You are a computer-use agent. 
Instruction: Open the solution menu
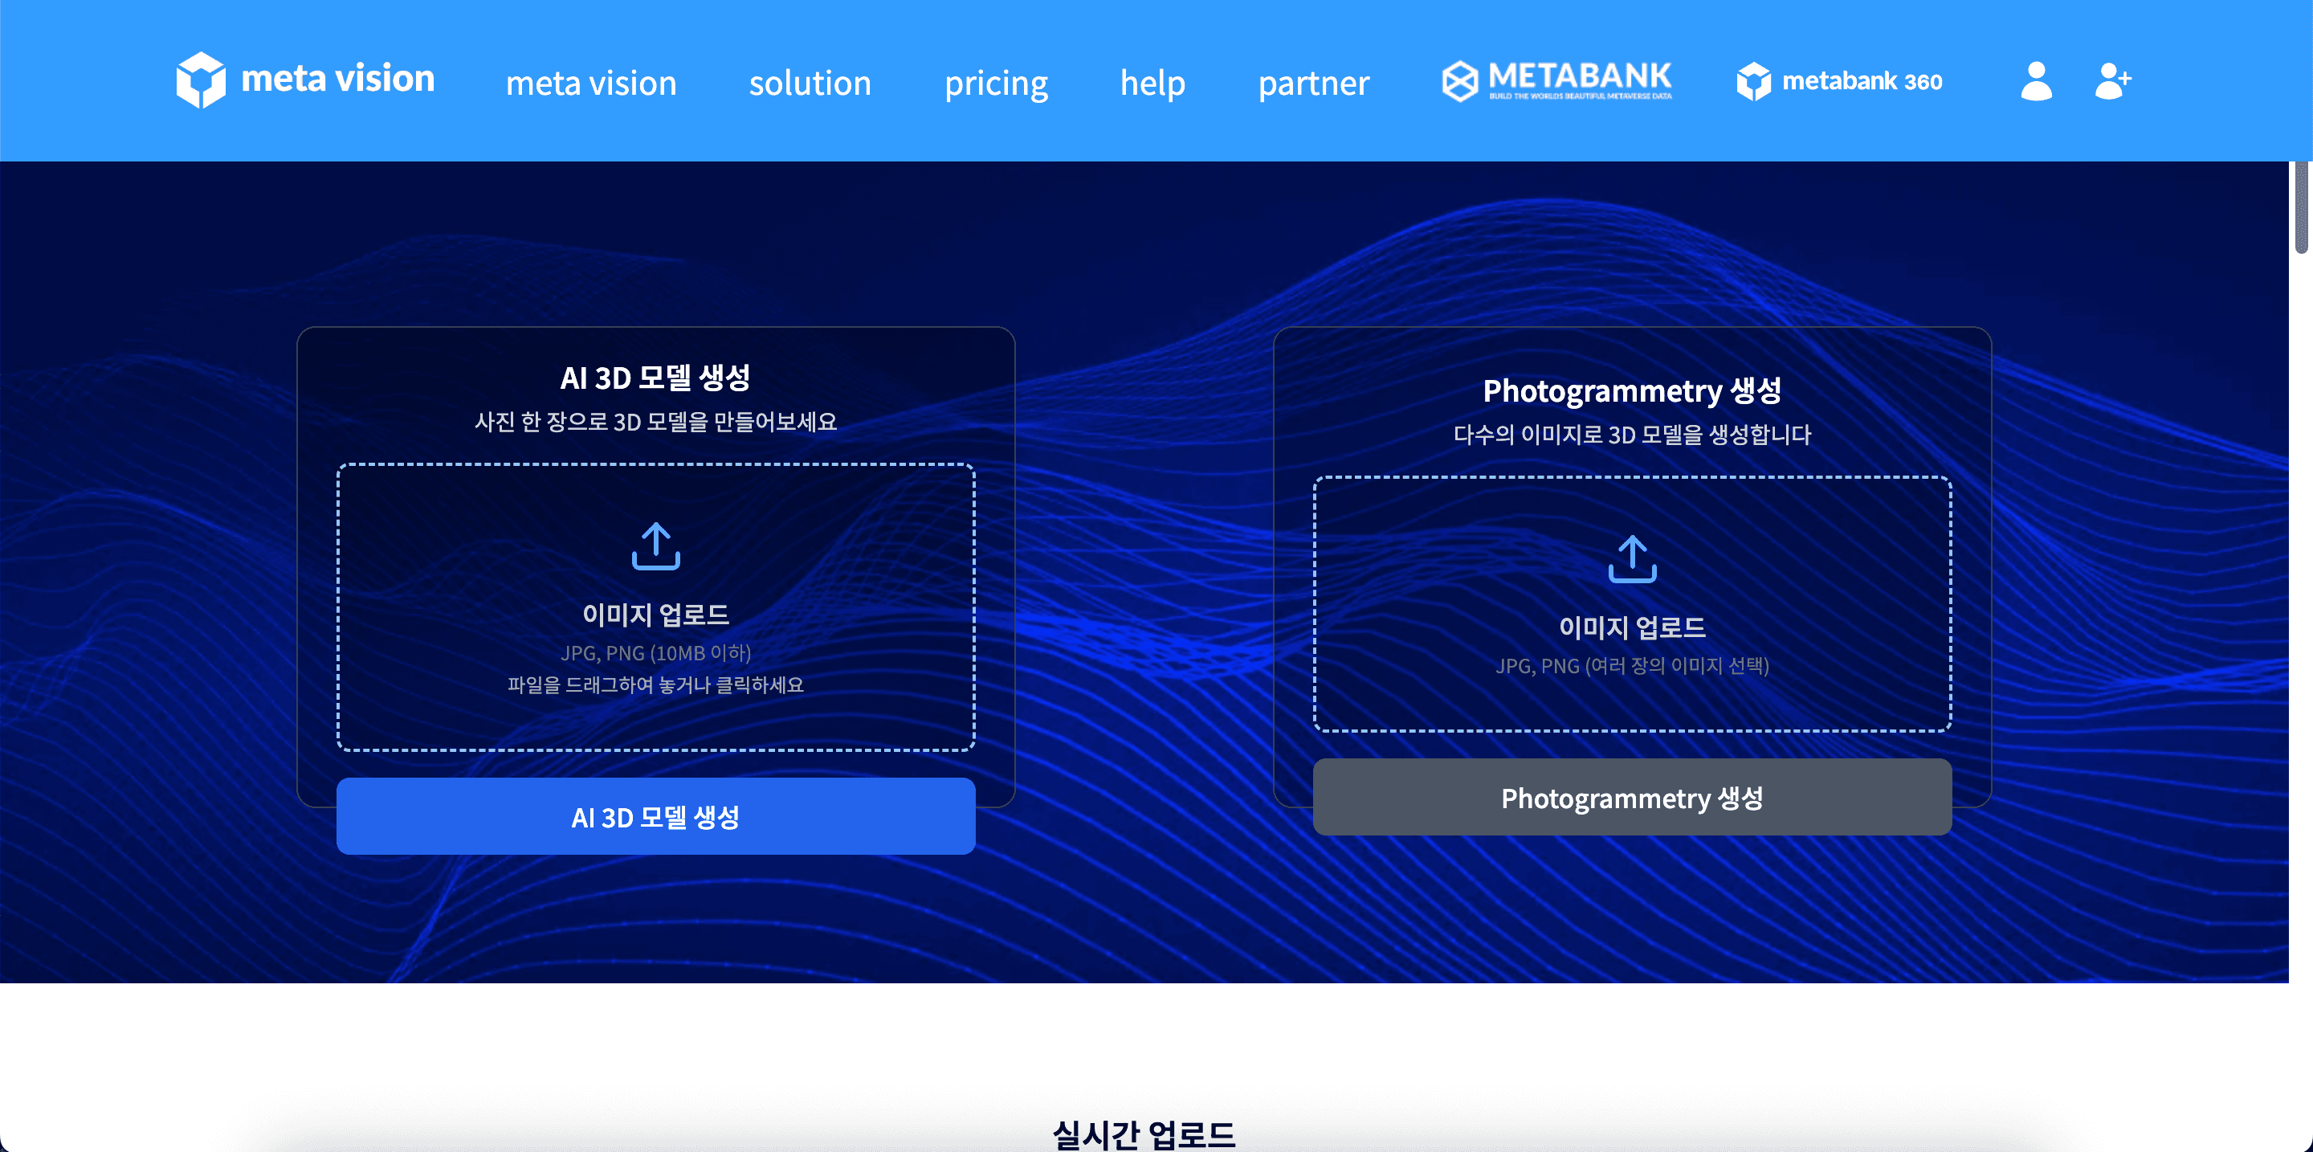tap(810, 83)
